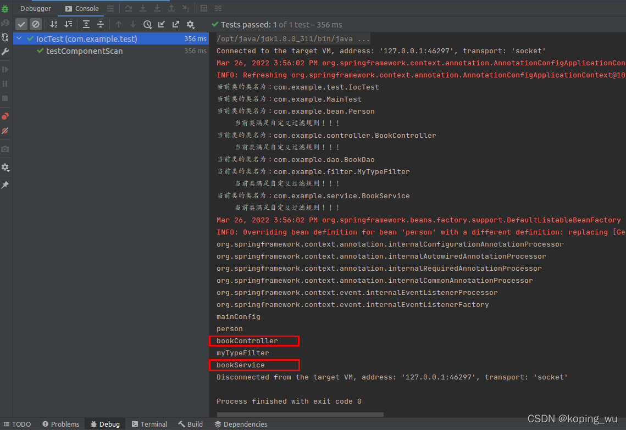Viewport: 626px width, 430px height.
Task: Click Export Test Results icon
Action: (x=176, y=24)
